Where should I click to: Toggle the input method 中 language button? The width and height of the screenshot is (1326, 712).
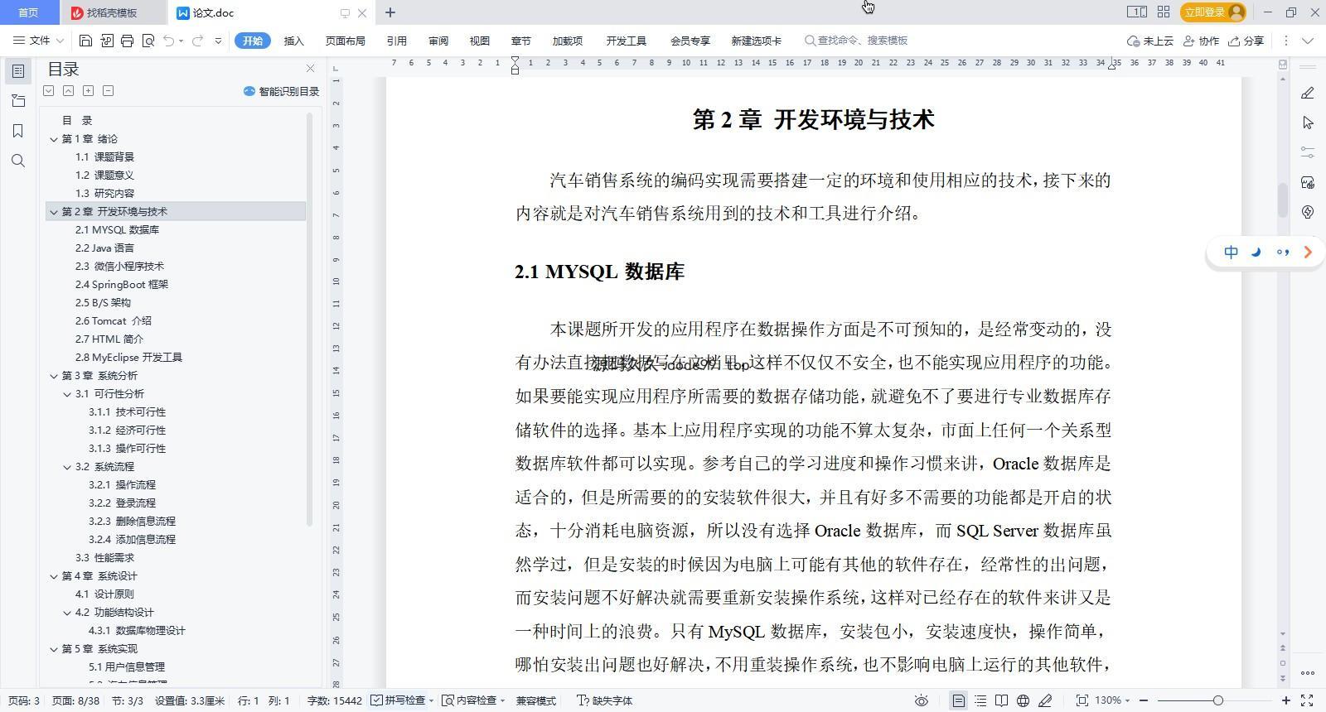[x=1231, y=252]
